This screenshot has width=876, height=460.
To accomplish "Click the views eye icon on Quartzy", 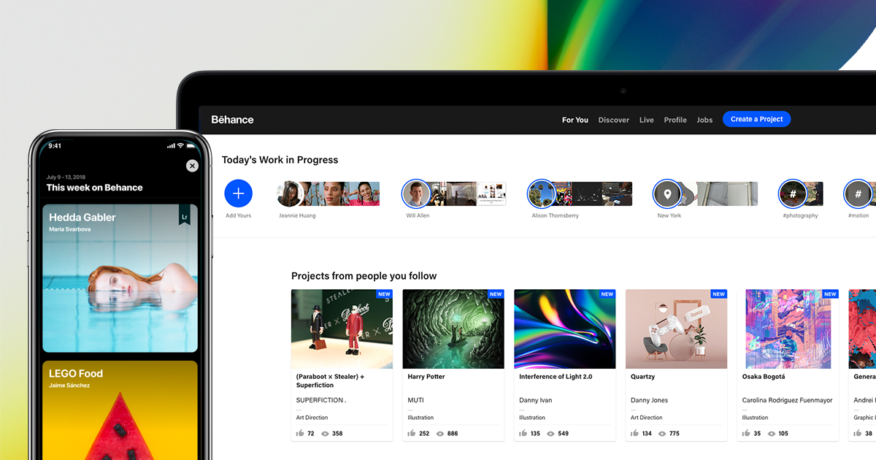I will (x=662, y=434).
